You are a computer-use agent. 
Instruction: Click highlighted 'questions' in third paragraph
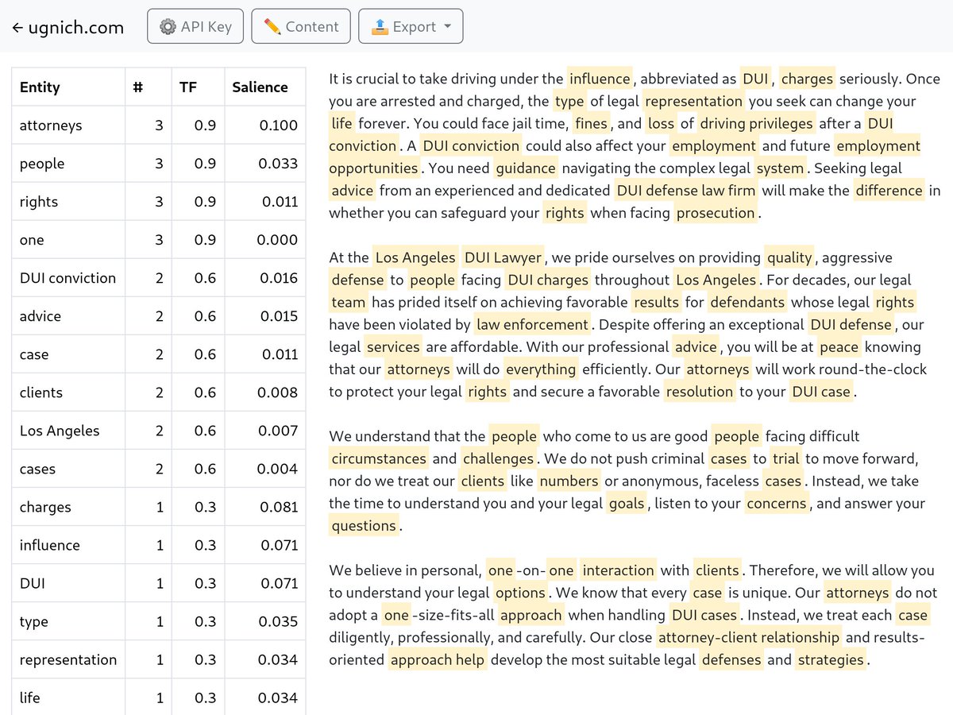coord(364,526)
